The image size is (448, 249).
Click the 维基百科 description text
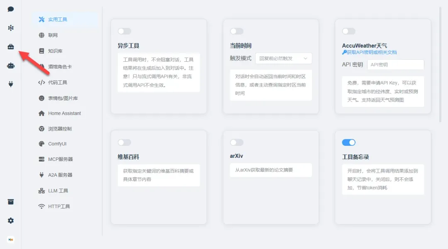(x=158, y=175)
